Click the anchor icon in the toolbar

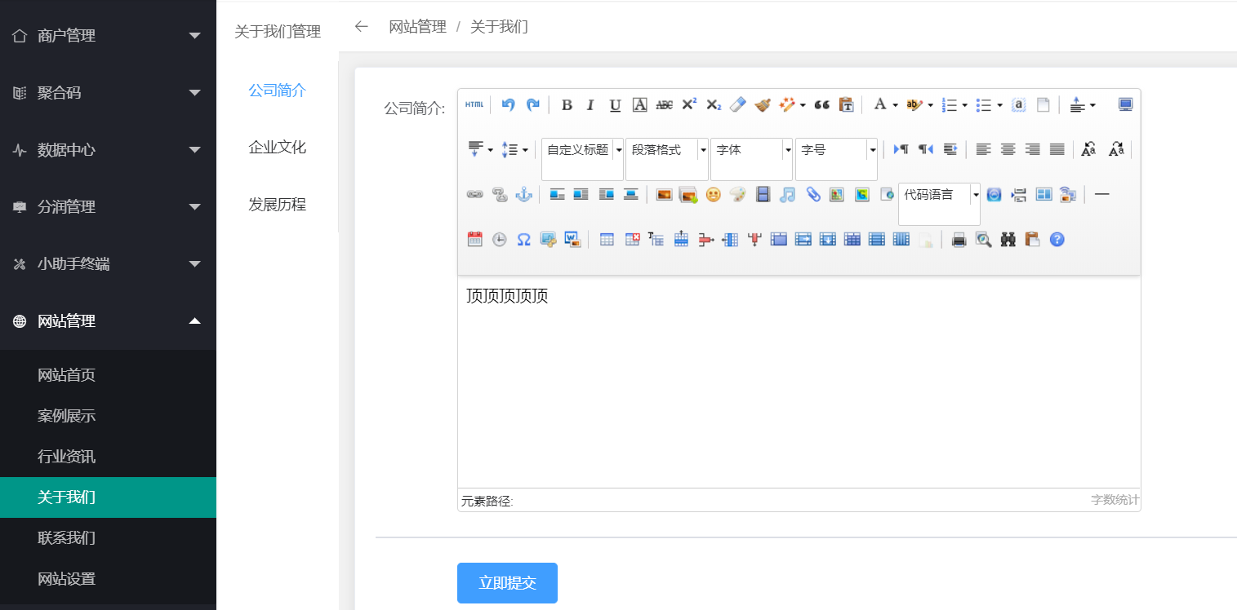tap(523, 195)
